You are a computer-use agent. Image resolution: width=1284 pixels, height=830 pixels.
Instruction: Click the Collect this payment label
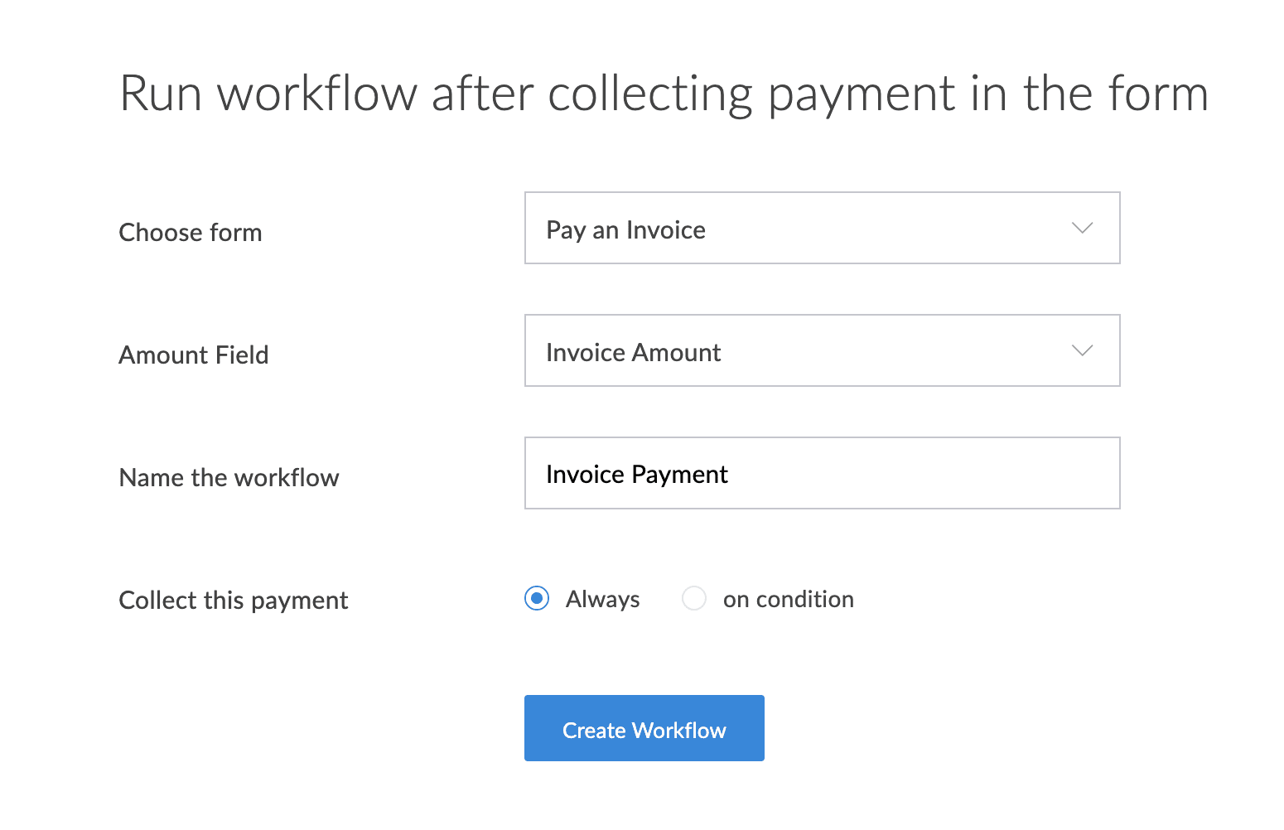(x=234, y=601)
